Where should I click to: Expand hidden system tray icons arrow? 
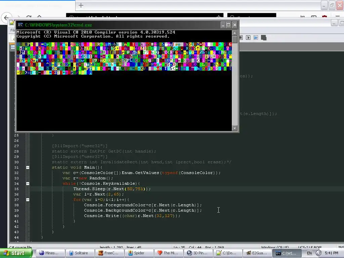(x=318, y=253)
